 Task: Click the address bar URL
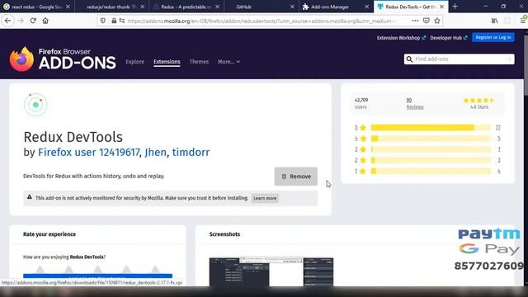[x=262, y=21]
